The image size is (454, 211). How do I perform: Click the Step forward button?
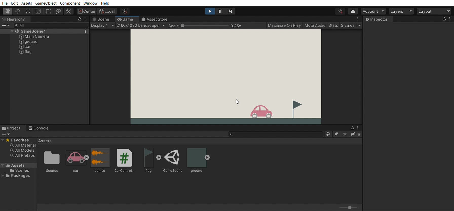[x=230, y=11]
